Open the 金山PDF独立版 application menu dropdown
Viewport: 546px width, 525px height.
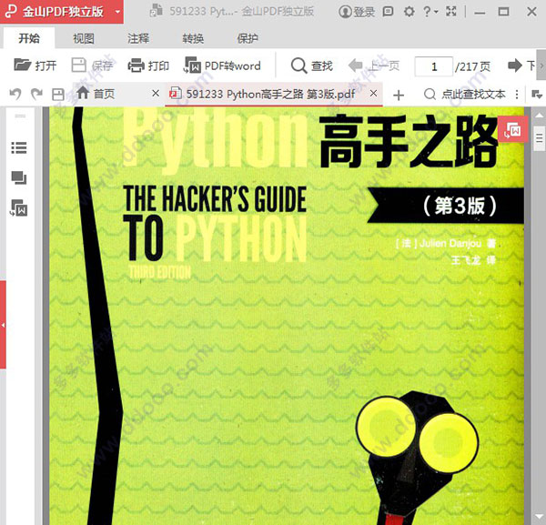coord(117,12)
